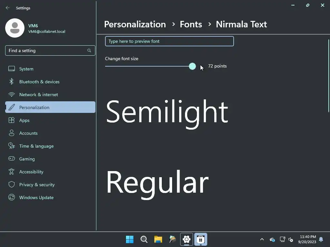Open the network display tray icon
This screenshot has width=330, height=247.
(x=282, y=239)
